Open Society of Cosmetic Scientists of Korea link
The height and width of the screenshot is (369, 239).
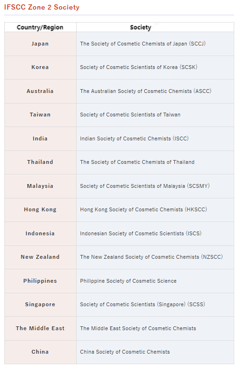138,67
